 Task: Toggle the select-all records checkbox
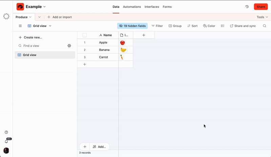[x=85, y=35]
